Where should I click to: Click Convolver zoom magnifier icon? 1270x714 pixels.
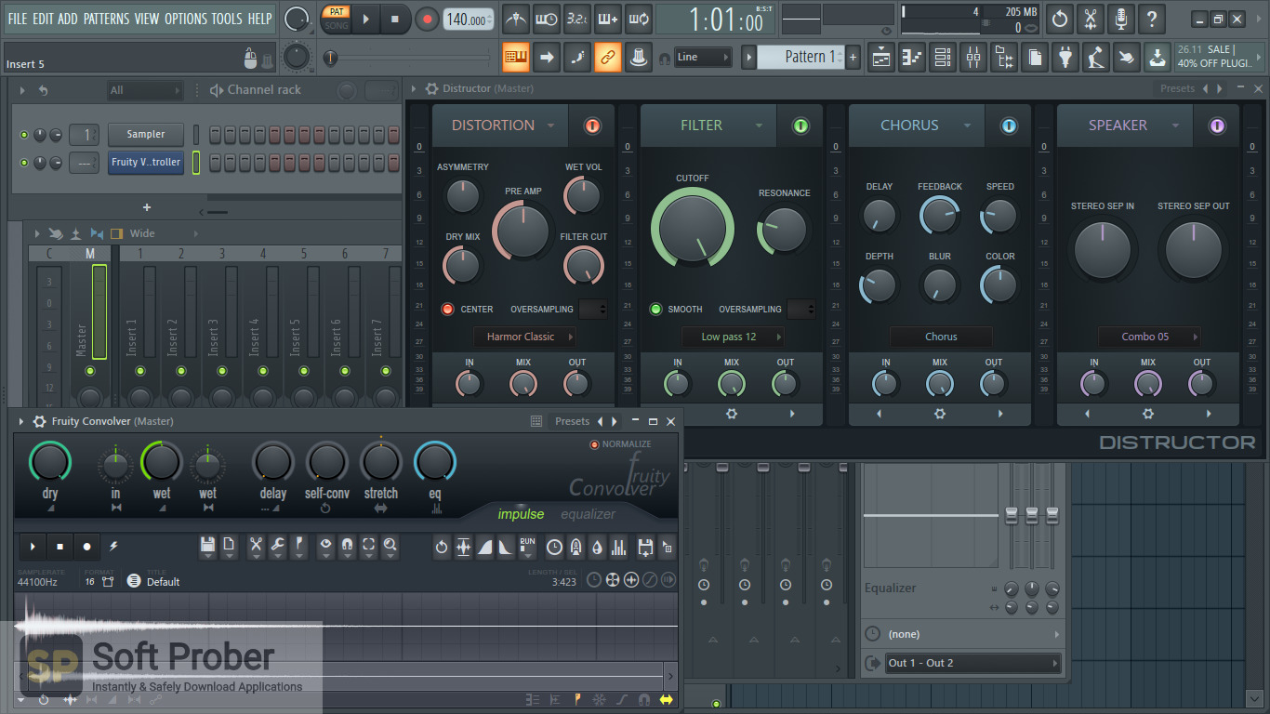pos(390,547)
